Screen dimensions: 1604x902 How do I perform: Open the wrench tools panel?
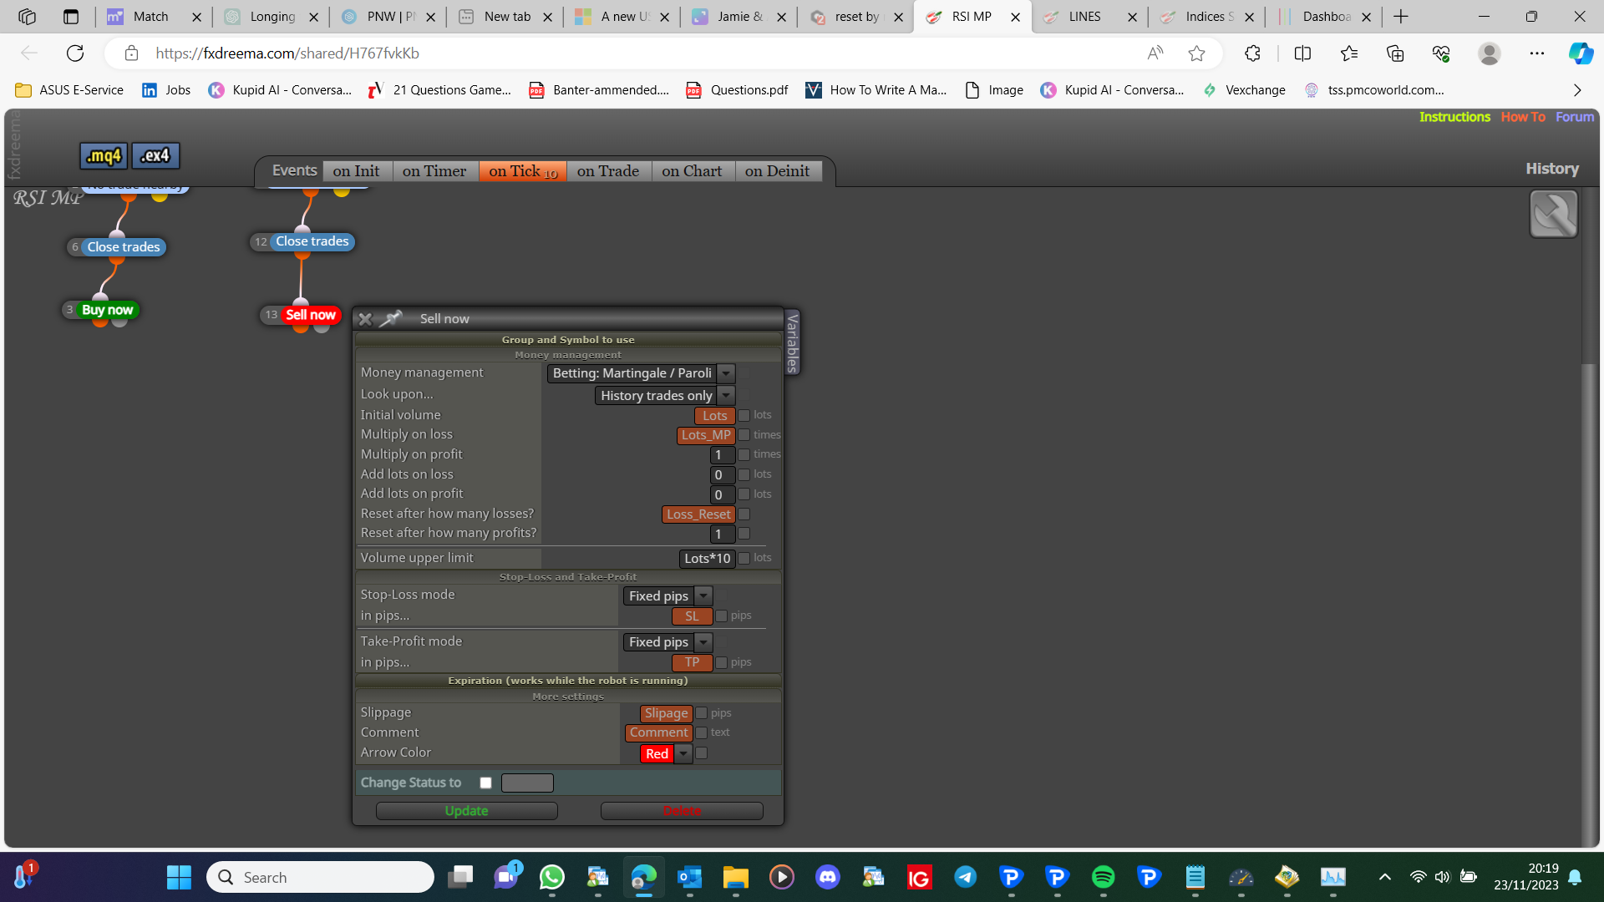coord(1553,214)
